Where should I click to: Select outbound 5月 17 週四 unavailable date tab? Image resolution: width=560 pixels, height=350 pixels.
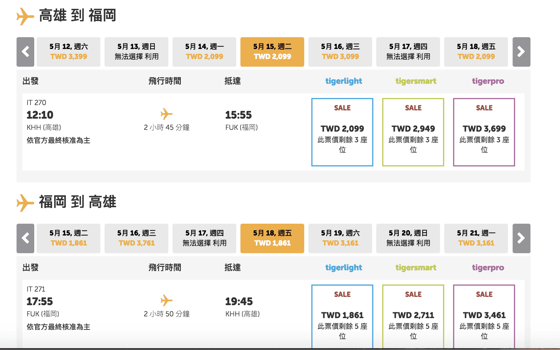pyautogui.click(x=408, y=52)
